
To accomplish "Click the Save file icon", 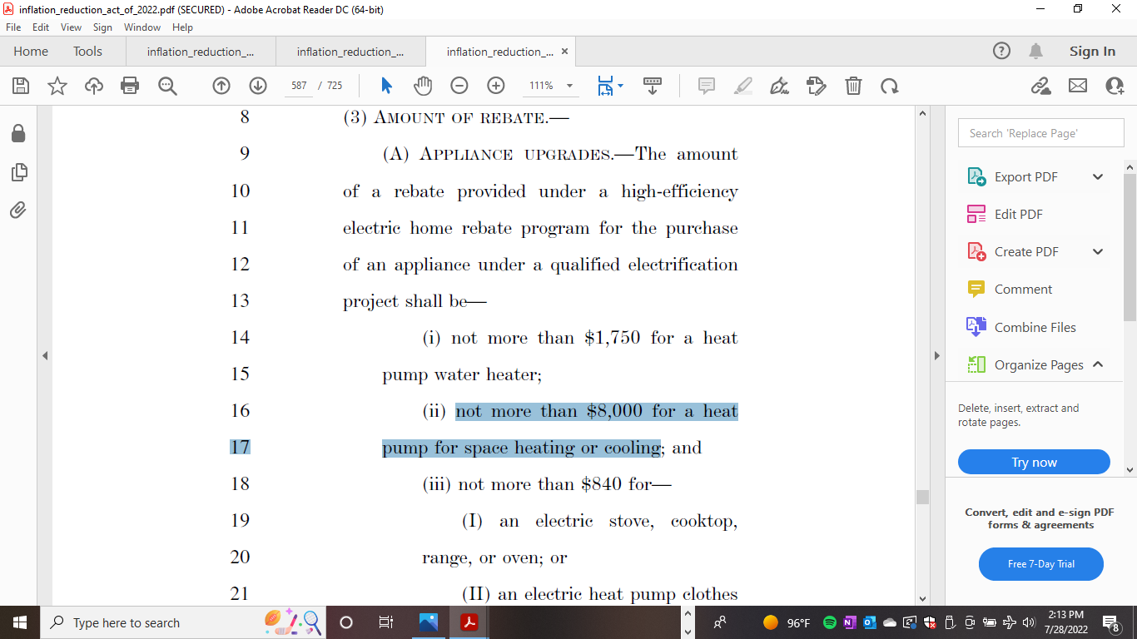I will [21, 86].
